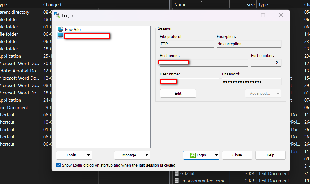Click the Help button
310x184 pixels.
(x=270, y=155)
